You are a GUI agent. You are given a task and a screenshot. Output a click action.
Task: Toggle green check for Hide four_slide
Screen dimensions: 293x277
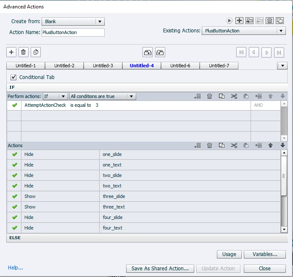[15, 217]
